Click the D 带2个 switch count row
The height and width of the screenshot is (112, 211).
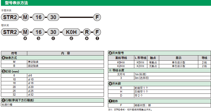[159, 96]
